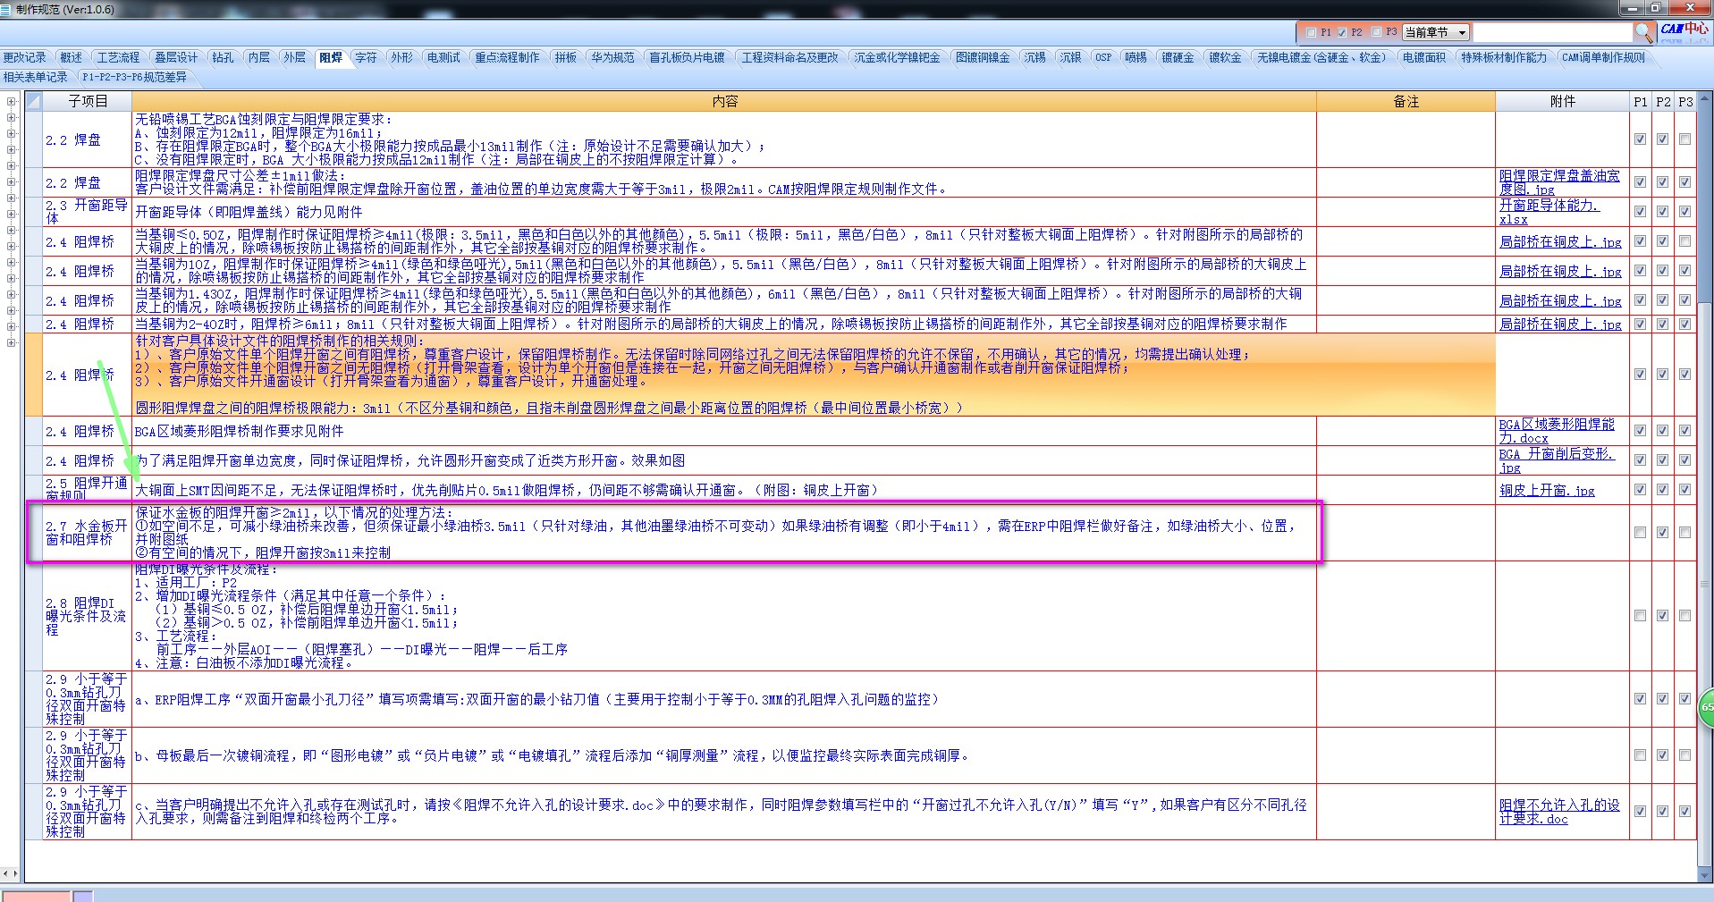Open the 电测试 tab

coord(443,57)
